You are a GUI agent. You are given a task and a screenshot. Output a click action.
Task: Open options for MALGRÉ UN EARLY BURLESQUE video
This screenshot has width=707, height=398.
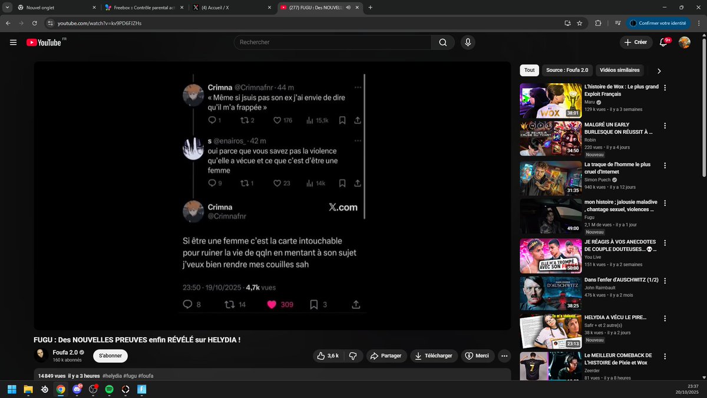pyautogui.click(x=665, y=126)
